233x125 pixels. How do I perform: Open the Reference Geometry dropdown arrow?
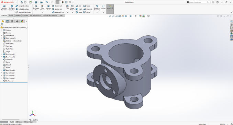pyautogui.click(x=97, y=12)
